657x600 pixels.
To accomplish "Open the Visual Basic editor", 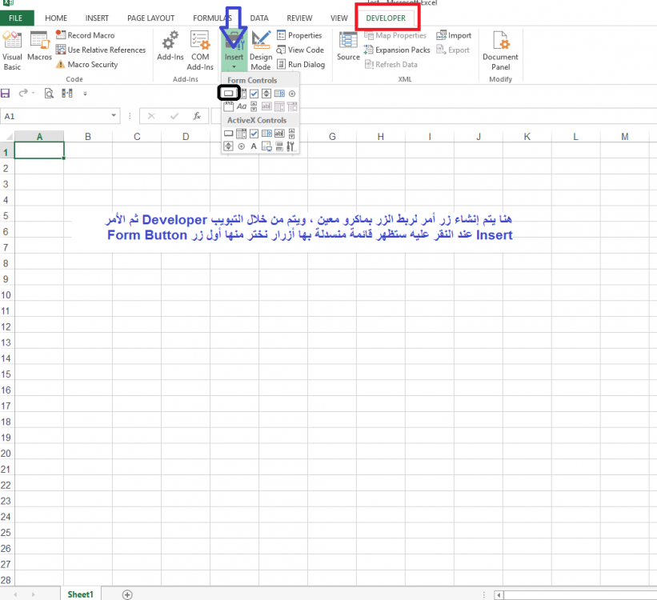I will 12,50.
